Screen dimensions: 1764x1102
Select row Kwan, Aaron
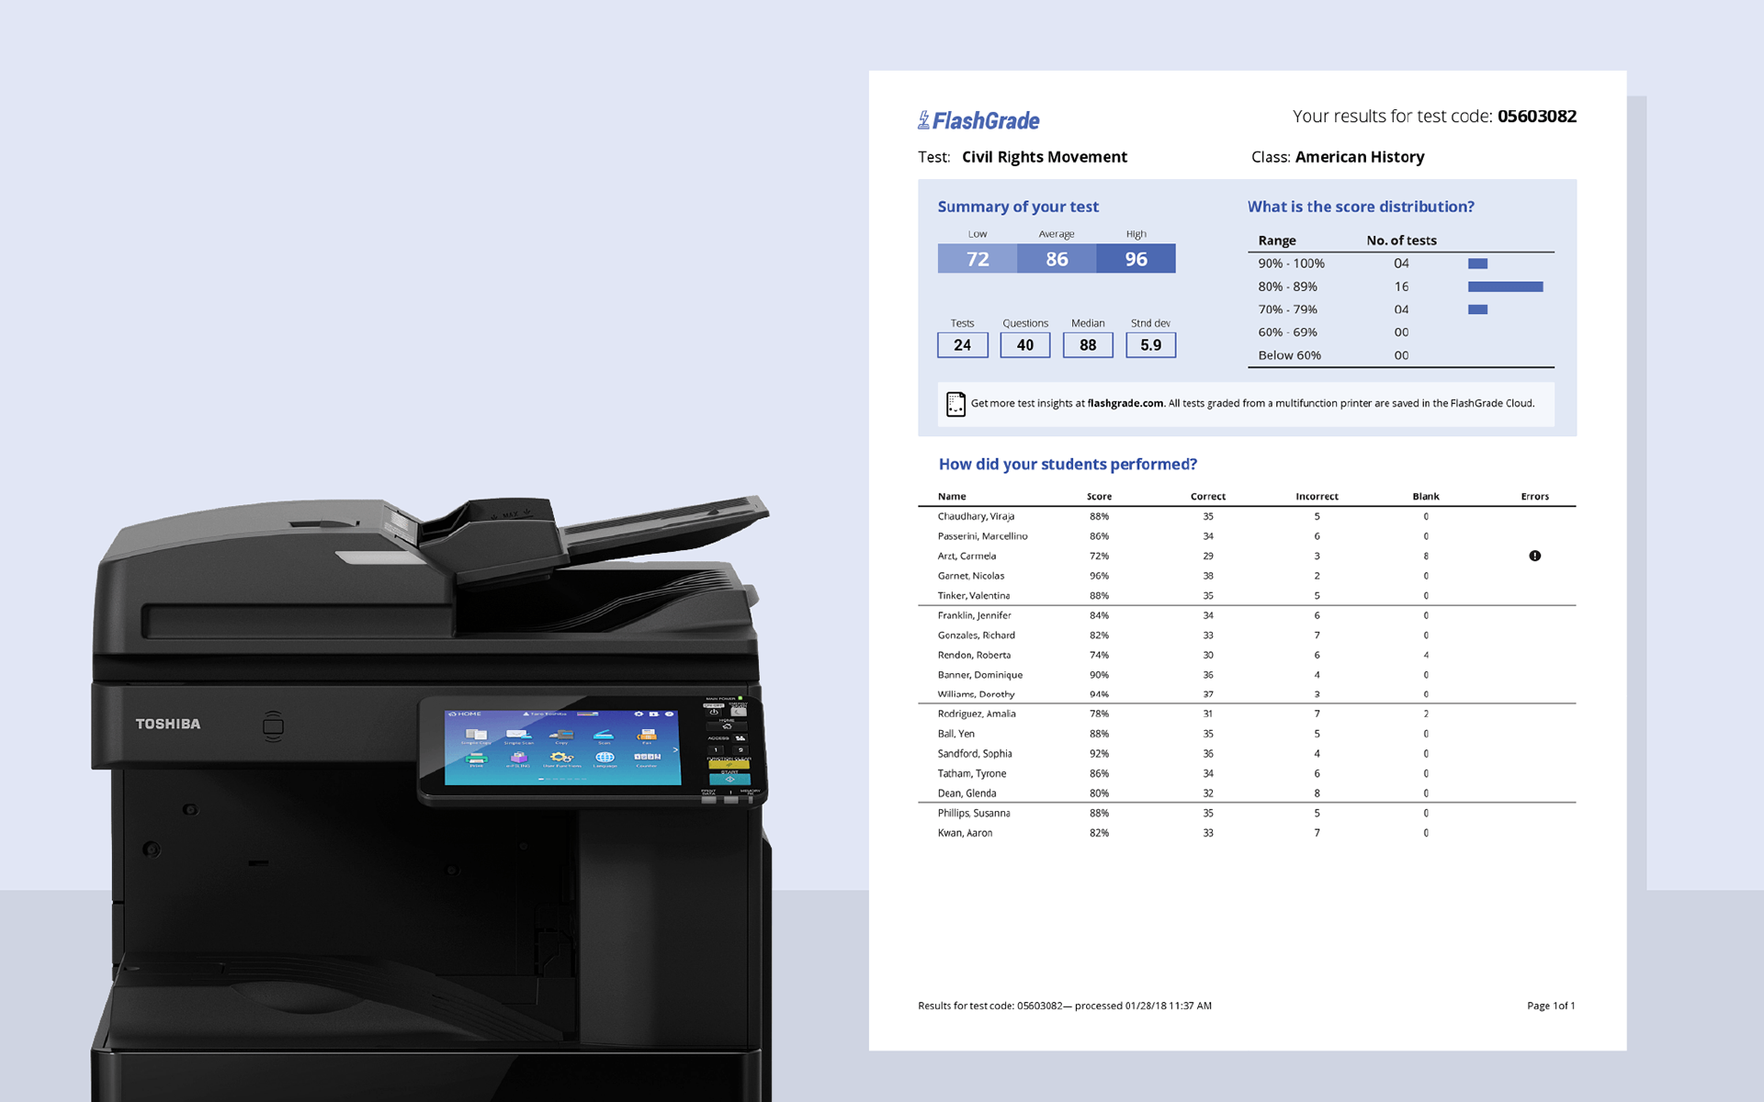click(1247, 833)
